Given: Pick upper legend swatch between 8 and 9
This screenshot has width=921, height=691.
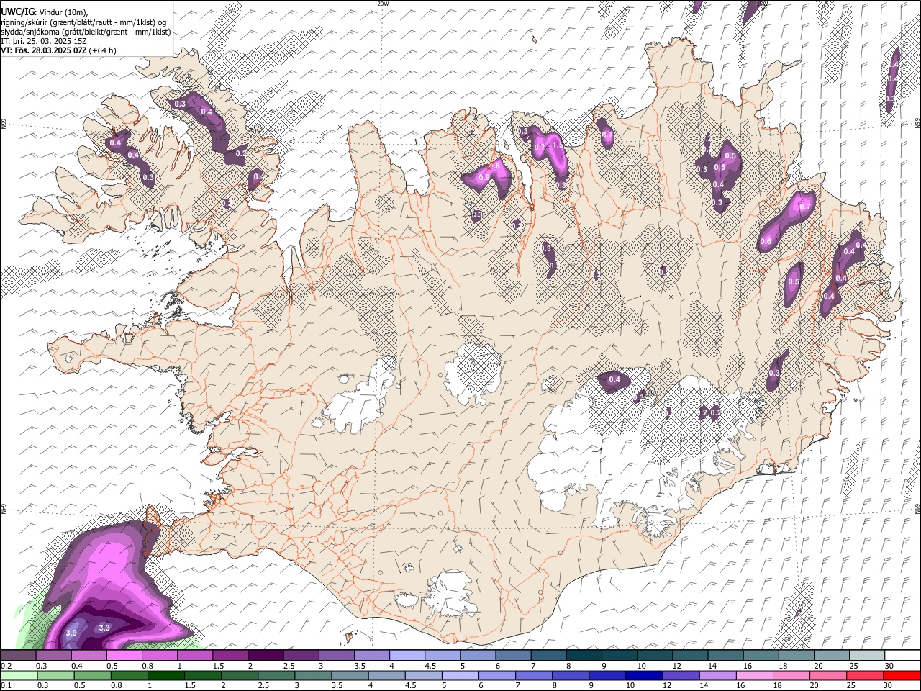Looking at the screenshot, I should 584,656.
